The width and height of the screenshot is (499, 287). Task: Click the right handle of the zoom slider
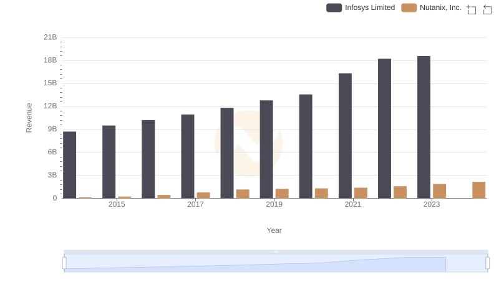(487, 263)
